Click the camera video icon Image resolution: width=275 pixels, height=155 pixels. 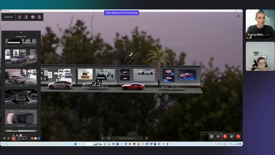[218, 136]
